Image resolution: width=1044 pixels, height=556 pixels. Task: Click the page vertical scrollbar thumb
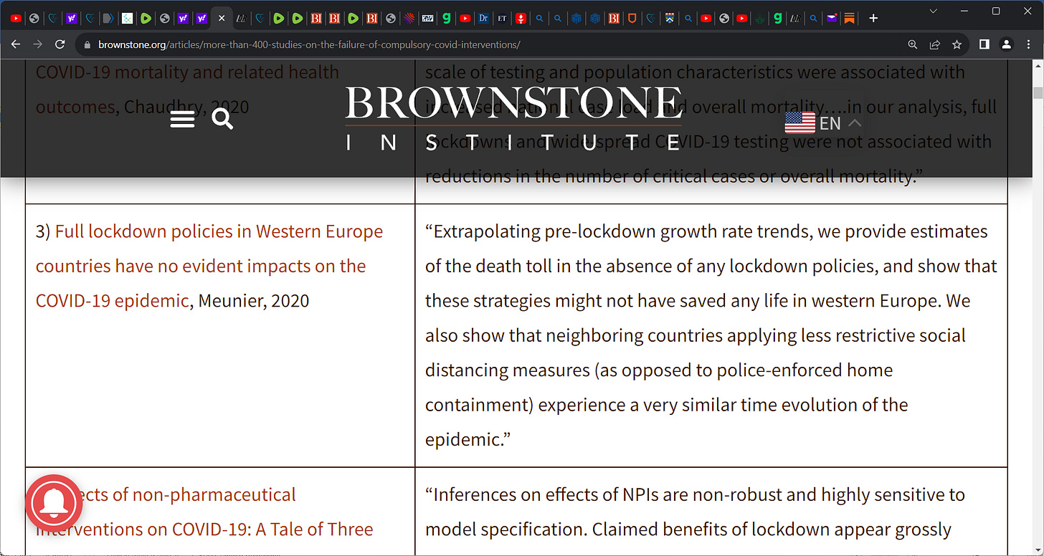point(1038,93)
